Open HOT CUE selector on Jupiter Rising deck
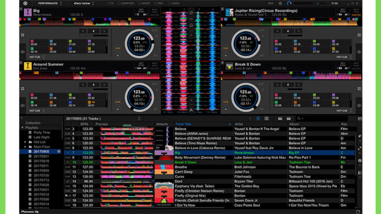 click(x=344, y=57)
